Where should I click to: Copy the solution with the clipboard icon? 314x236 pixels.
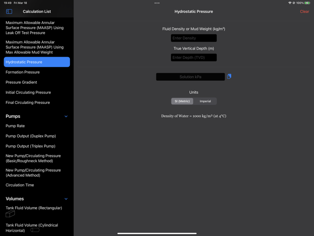click(229, 76)
